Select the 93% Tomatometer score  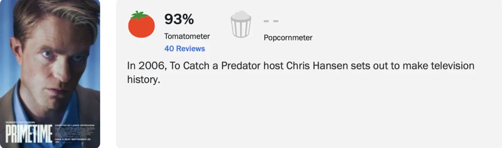pyautogui.click(x=179, y=19)
